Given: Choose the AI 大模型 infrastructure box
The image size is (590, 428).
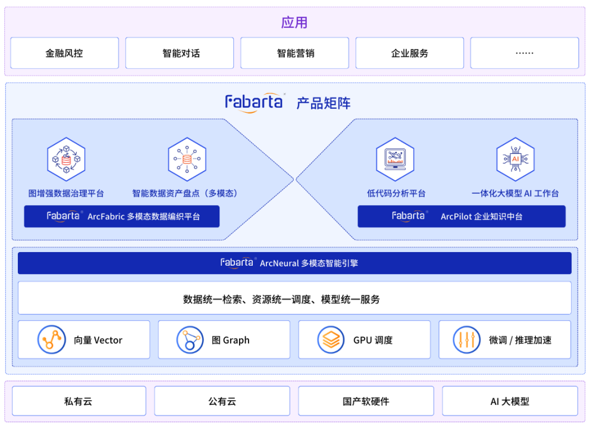Looking at the screenshot, I should [510, 401].
